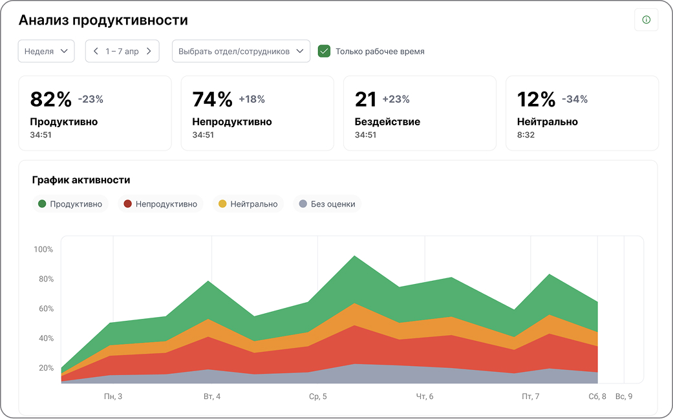
Task: Advance to next week with right chevron
Action: 149,51
